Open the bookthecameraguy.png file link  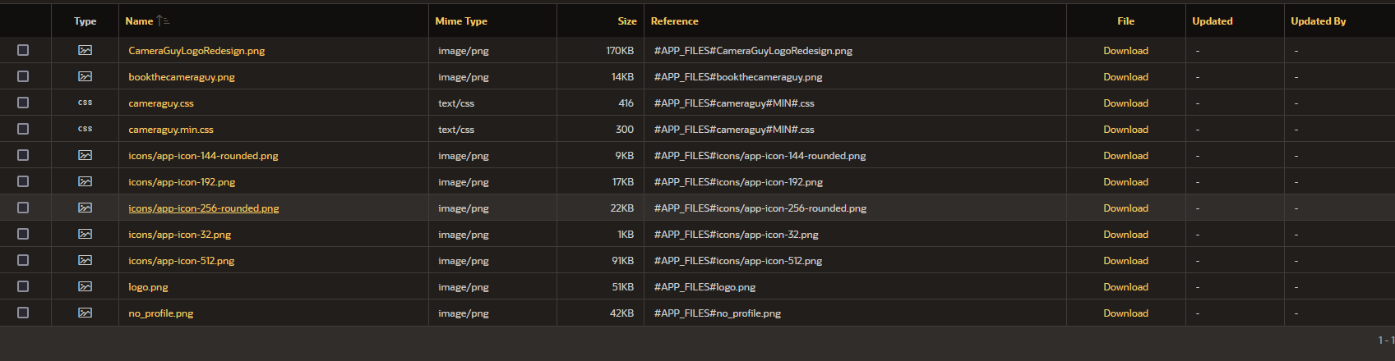[182, 77]
